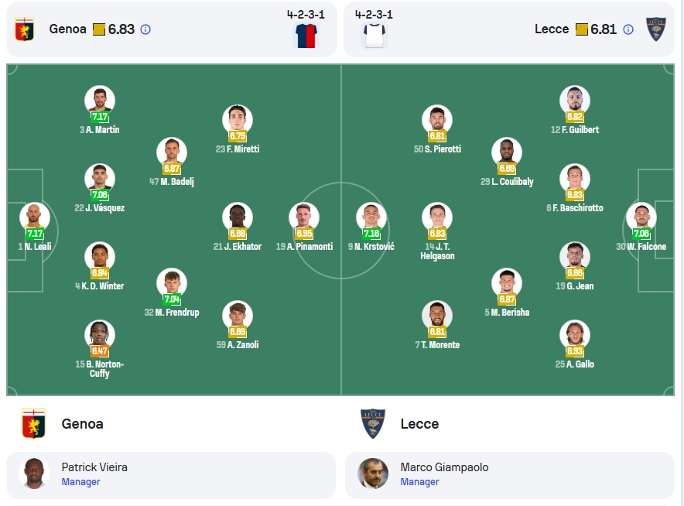Click A. Martín's 7.17 rating badge
Screen dimensions: 684x506
[100, 117]
